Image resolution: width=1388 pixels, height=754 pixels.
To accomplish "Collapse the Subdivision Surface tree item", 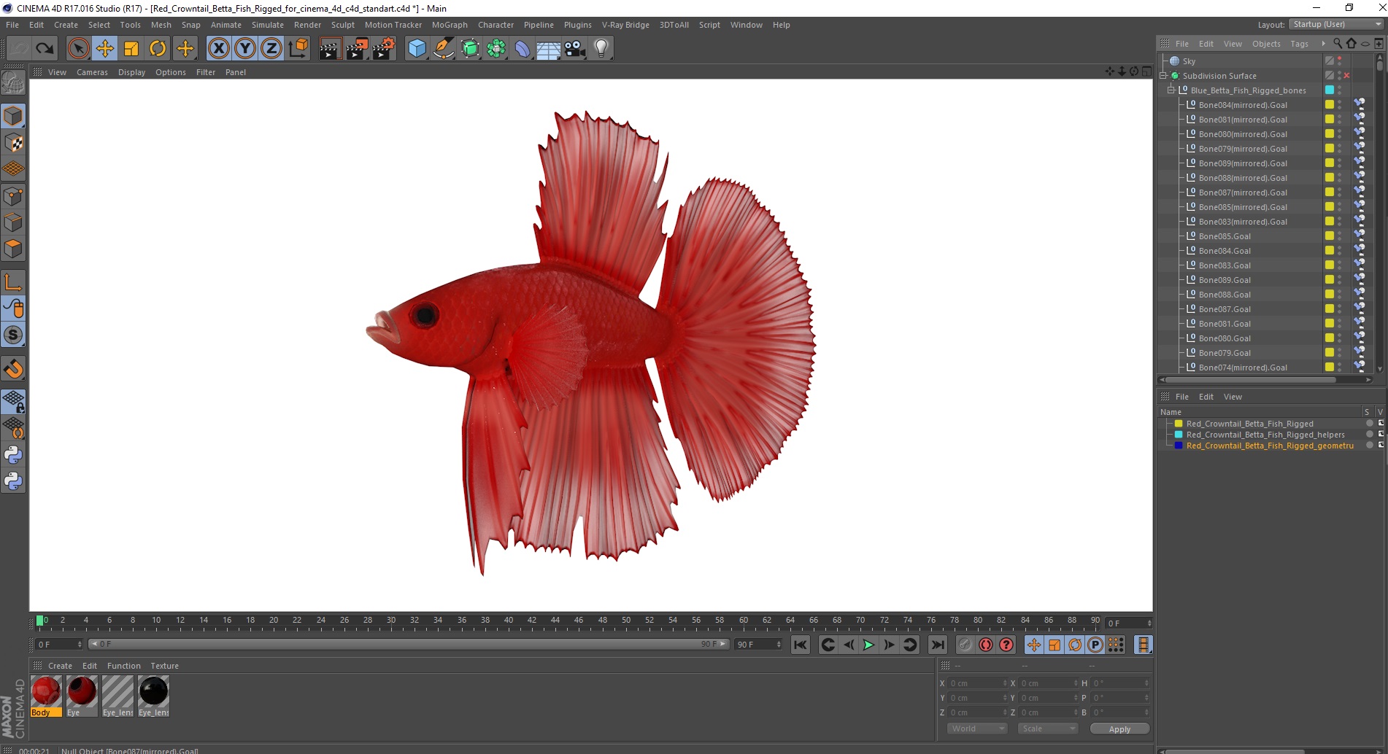I will pos(1163,76).
